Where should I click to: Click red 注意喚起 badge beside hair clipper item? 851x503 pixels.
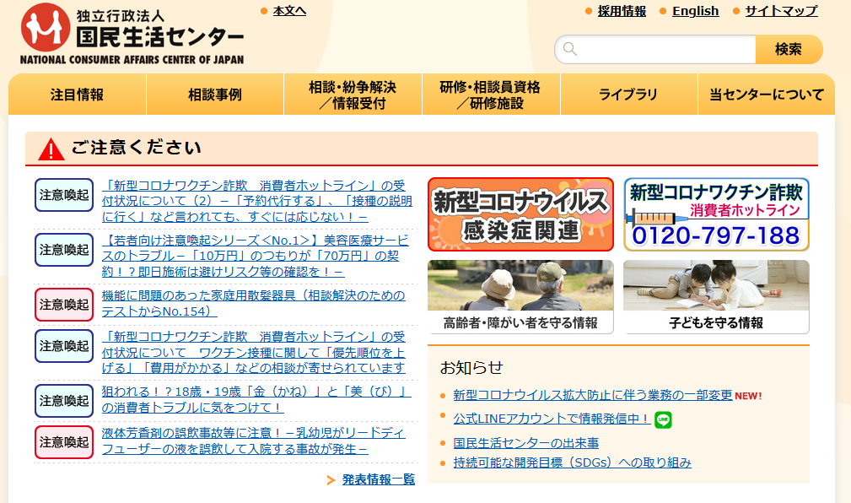pyautogui.click(x=64, y=305)
